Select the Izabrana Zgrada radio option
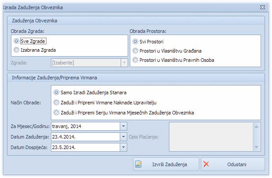 pyautogui.click(x=17, y=50)
